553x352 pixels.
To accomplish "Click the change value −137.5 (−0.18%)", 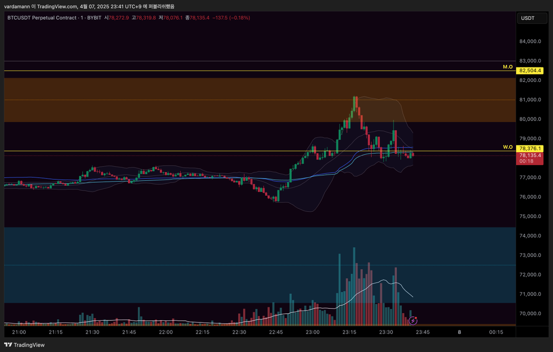I will tap(231, 17).
